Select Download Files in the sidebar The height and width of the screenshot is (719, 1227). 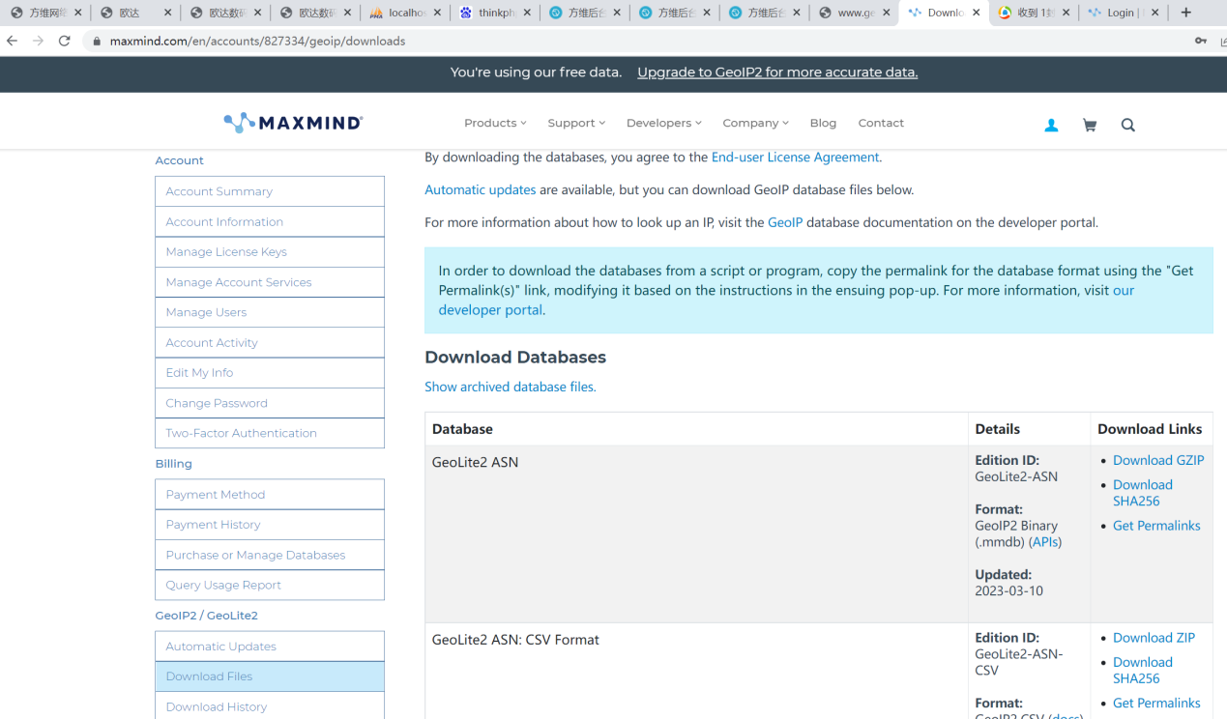coord(270,676)
